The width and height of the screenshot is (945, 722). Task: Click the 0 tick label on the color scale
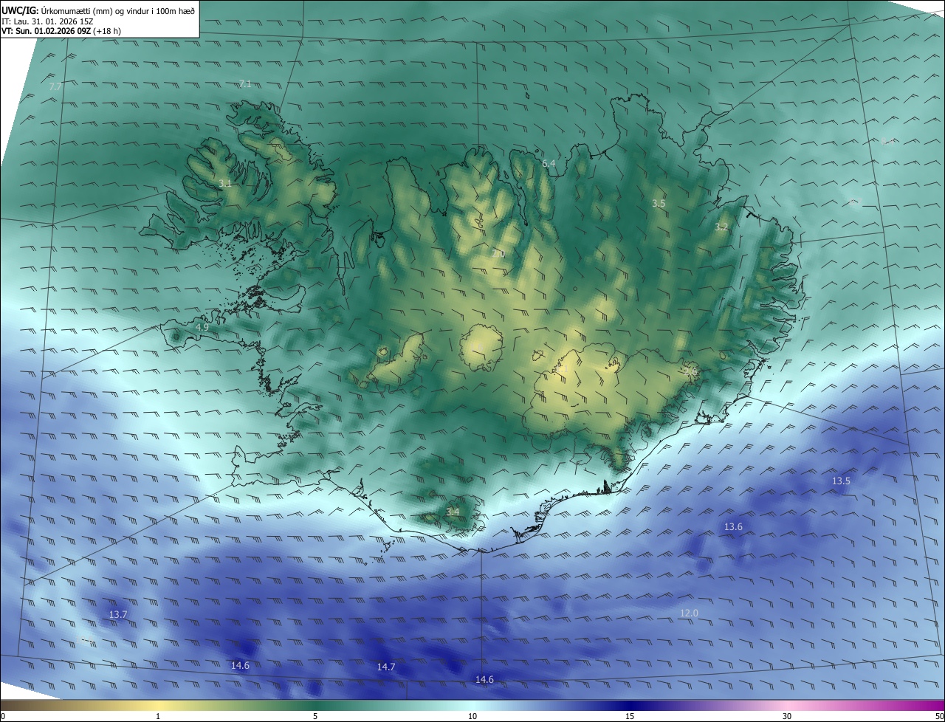[3, 716]
